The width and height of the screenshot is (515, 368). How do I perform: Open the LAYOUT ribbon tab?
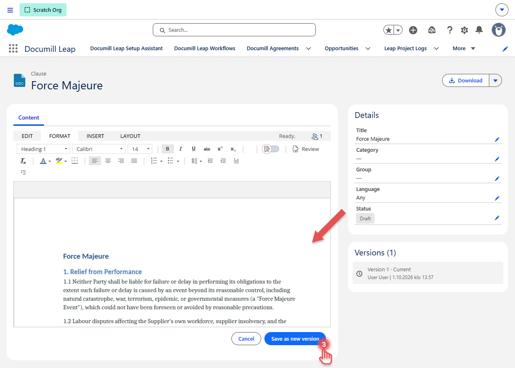coord(130,136)
